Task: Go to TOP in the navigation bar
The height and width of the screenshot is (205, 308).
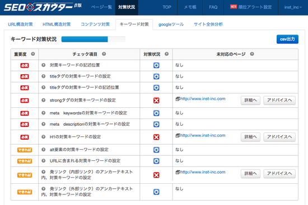Action: click(167, 7)
